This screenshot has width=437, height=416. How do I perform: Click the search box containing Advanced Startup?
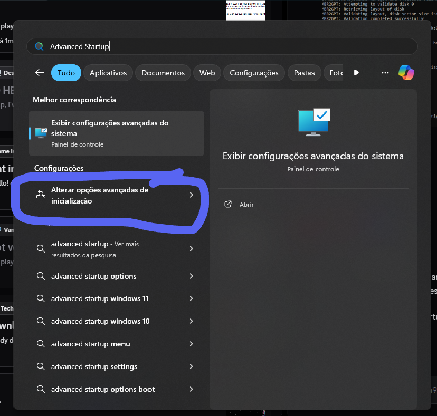[x=222, y=46]
